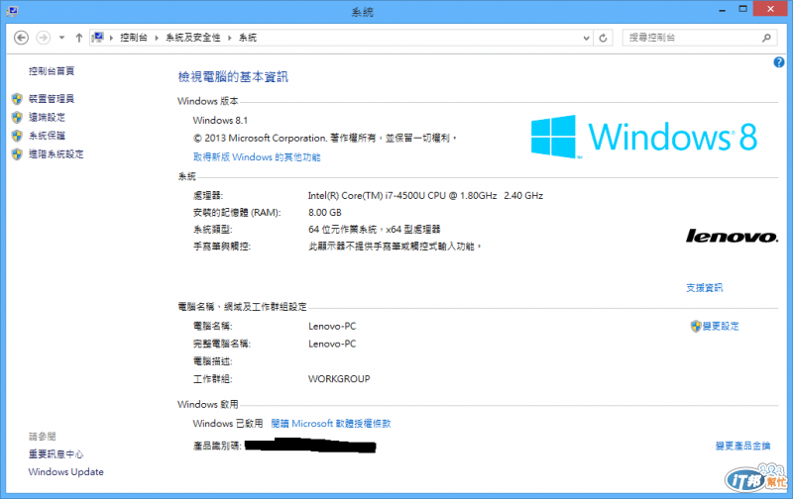Select 控制台 breadcrumb in address bar

pos(134,38)
